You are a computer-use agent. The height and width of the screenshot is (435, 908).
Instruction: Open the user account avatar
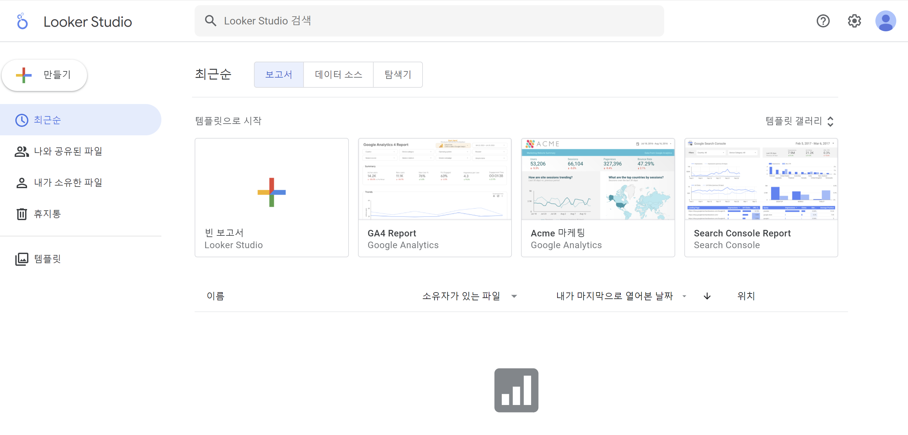click(886, 21)
